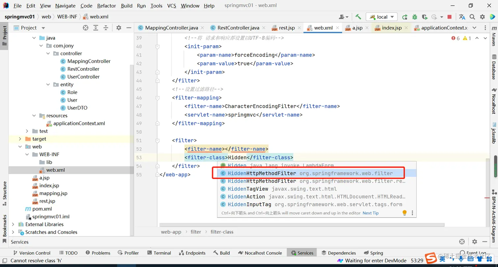Expand all nodes in Project panel
498x267 pixels.
(96, 28)
